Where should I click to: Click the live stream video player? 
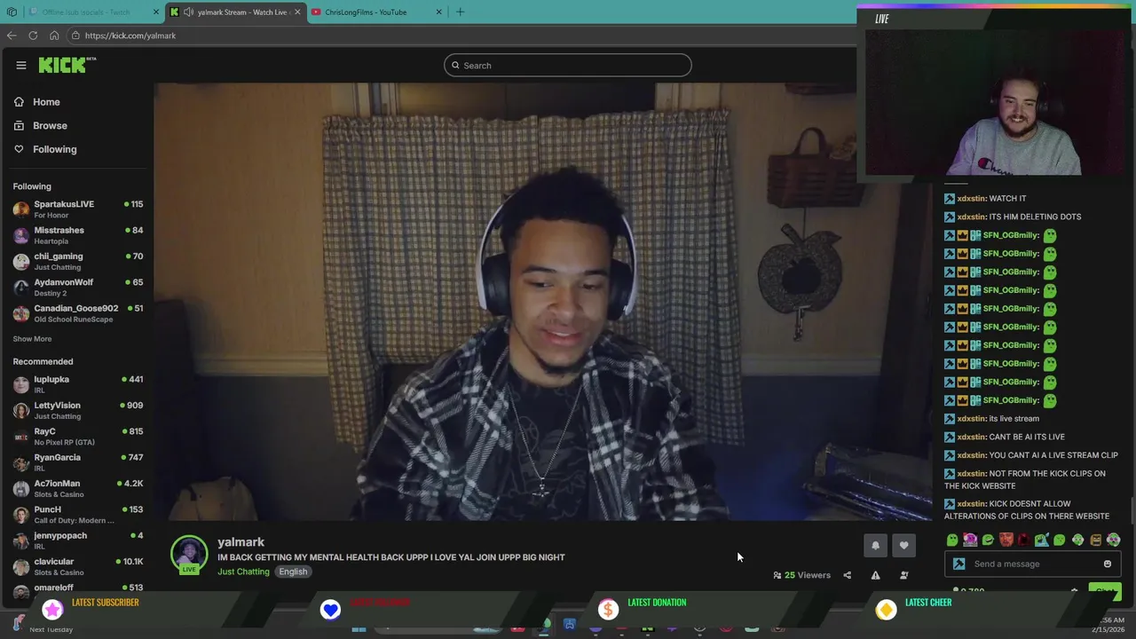(x=543, y=302)
